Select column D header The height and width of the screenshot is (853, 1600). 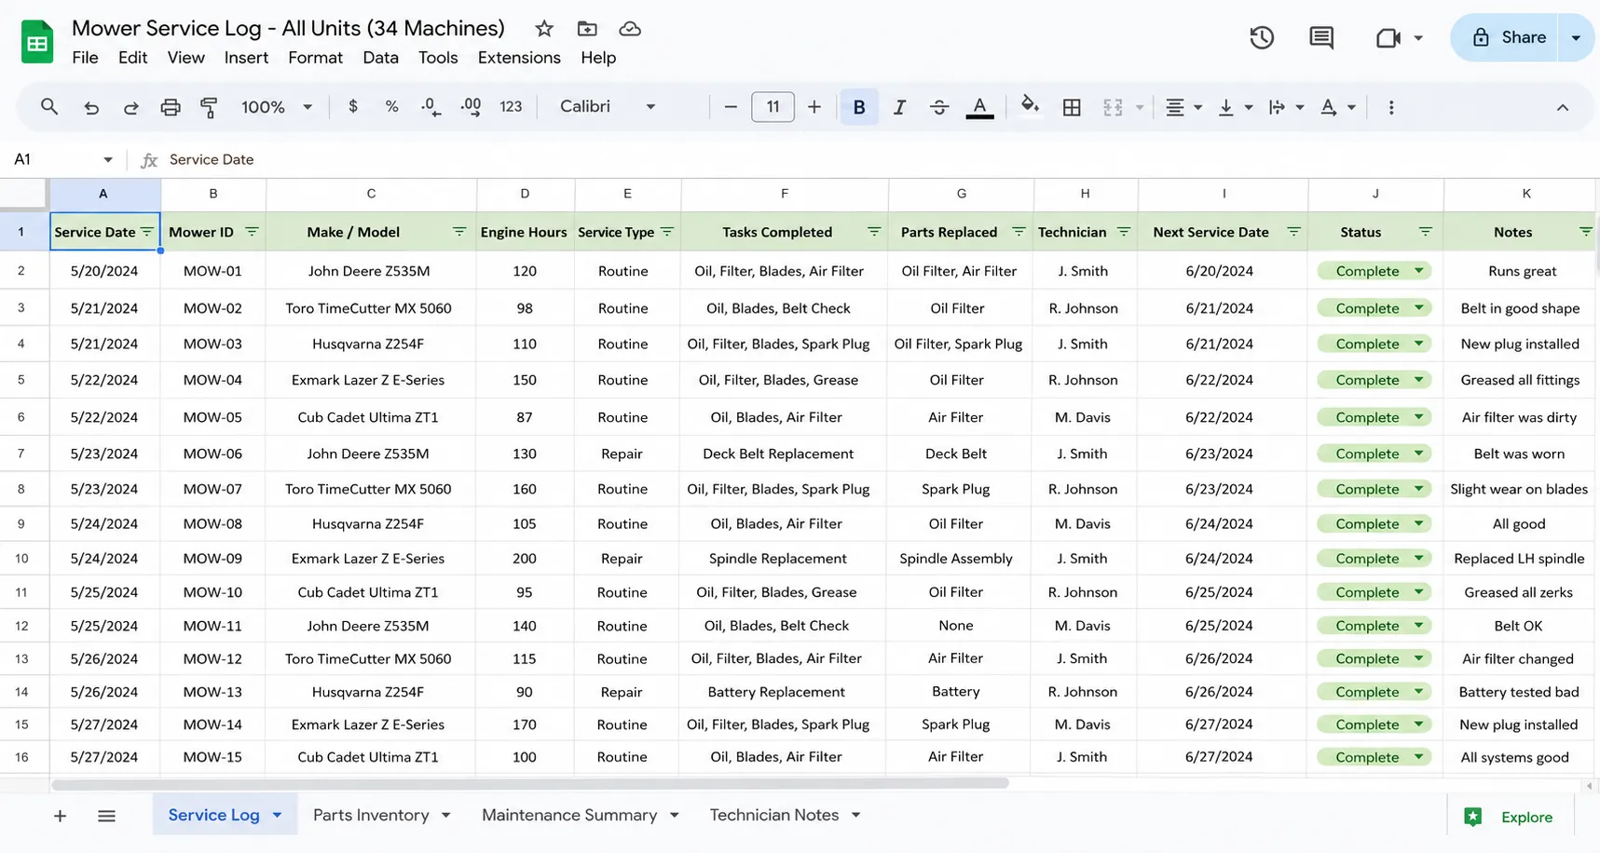[x=525, y=194]
